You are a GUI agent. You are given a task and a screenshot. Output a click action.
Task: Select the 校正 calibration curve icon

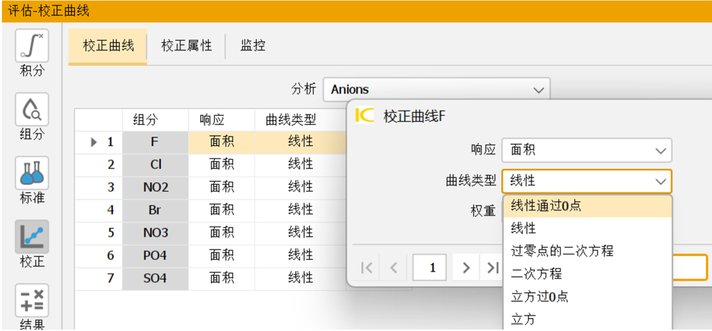(x=32, y=237)
